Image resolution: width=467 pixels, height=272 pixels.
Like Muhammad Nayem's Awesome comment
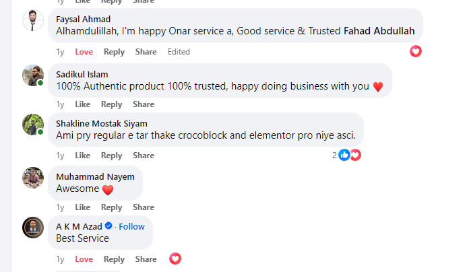(x=82, y=207)
